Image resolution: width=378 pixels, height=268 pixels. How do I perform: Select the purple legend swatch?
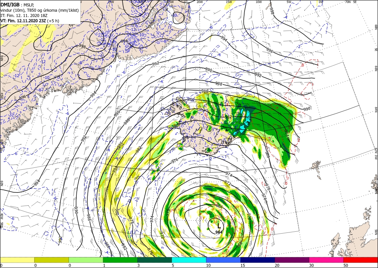292,260
